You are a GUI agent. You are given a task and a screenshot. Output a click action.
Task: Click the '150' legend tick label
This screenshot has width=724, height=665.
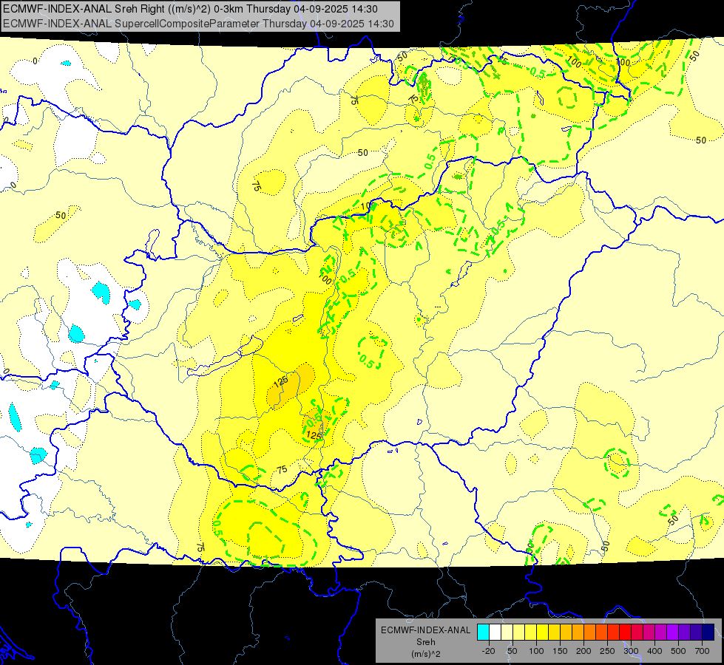(x=560, y=651)
